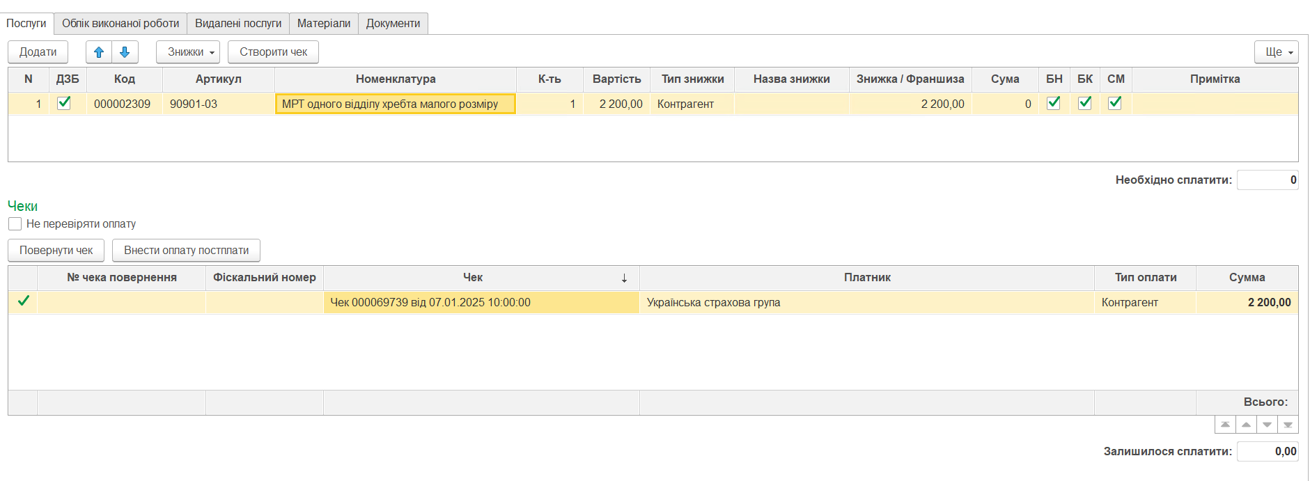The width and height of the screenshot is (1310, 481).
Task: Uncheck the БН checkbox in service row
Action: pyautogui.click(x=1054, y=103)
